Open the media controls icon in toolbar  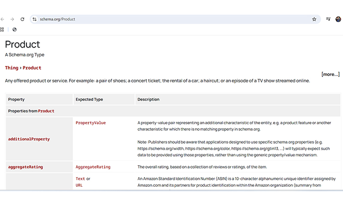click(x=328, y=19)
